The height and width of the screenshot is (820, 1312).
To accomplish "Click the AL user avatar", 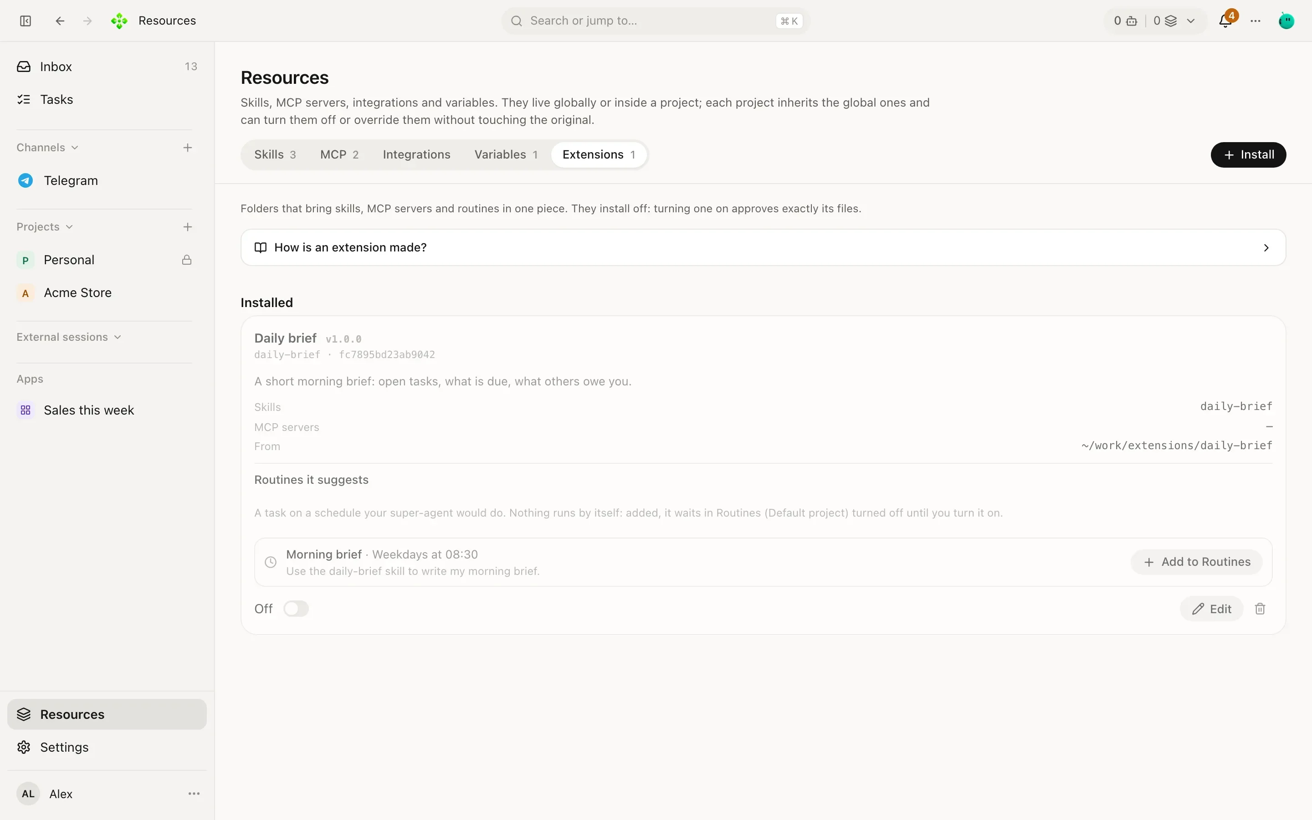I will [28, 794].
